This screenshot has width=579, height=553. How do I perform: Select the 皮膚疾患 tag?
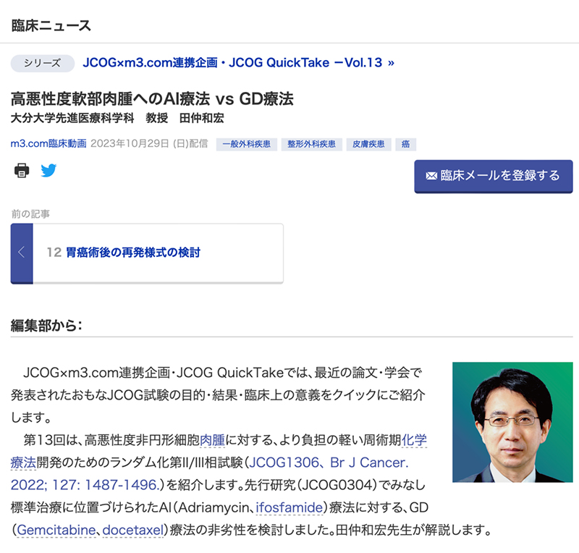368,144
